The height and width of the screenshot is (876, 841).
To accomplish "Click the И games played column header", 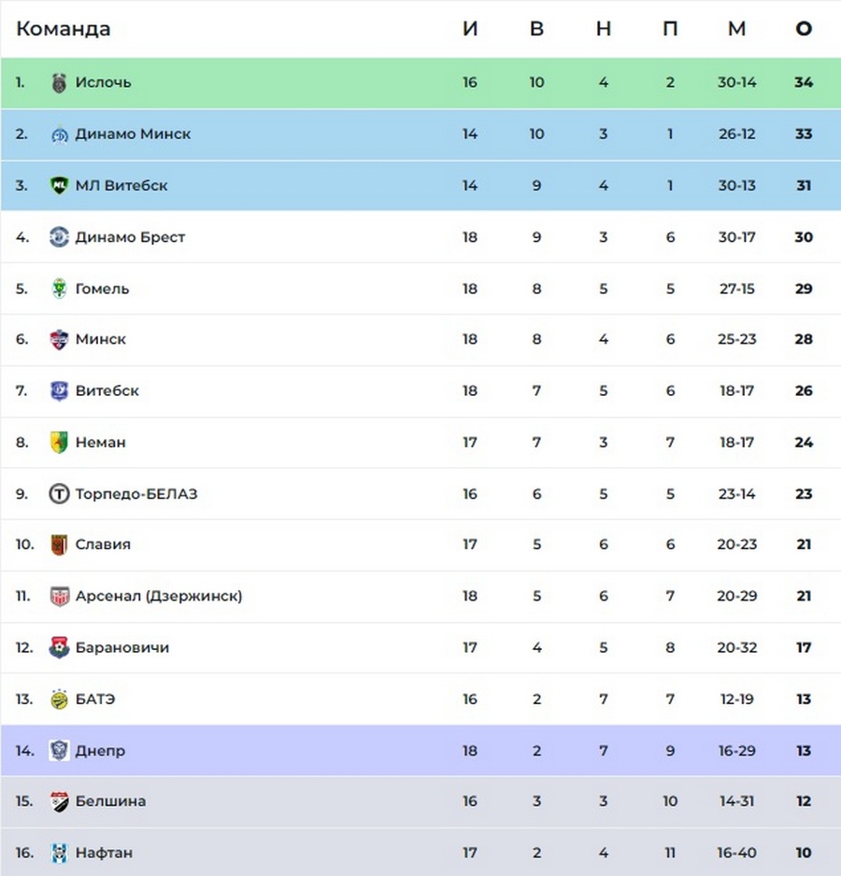I will click(470, 29).
